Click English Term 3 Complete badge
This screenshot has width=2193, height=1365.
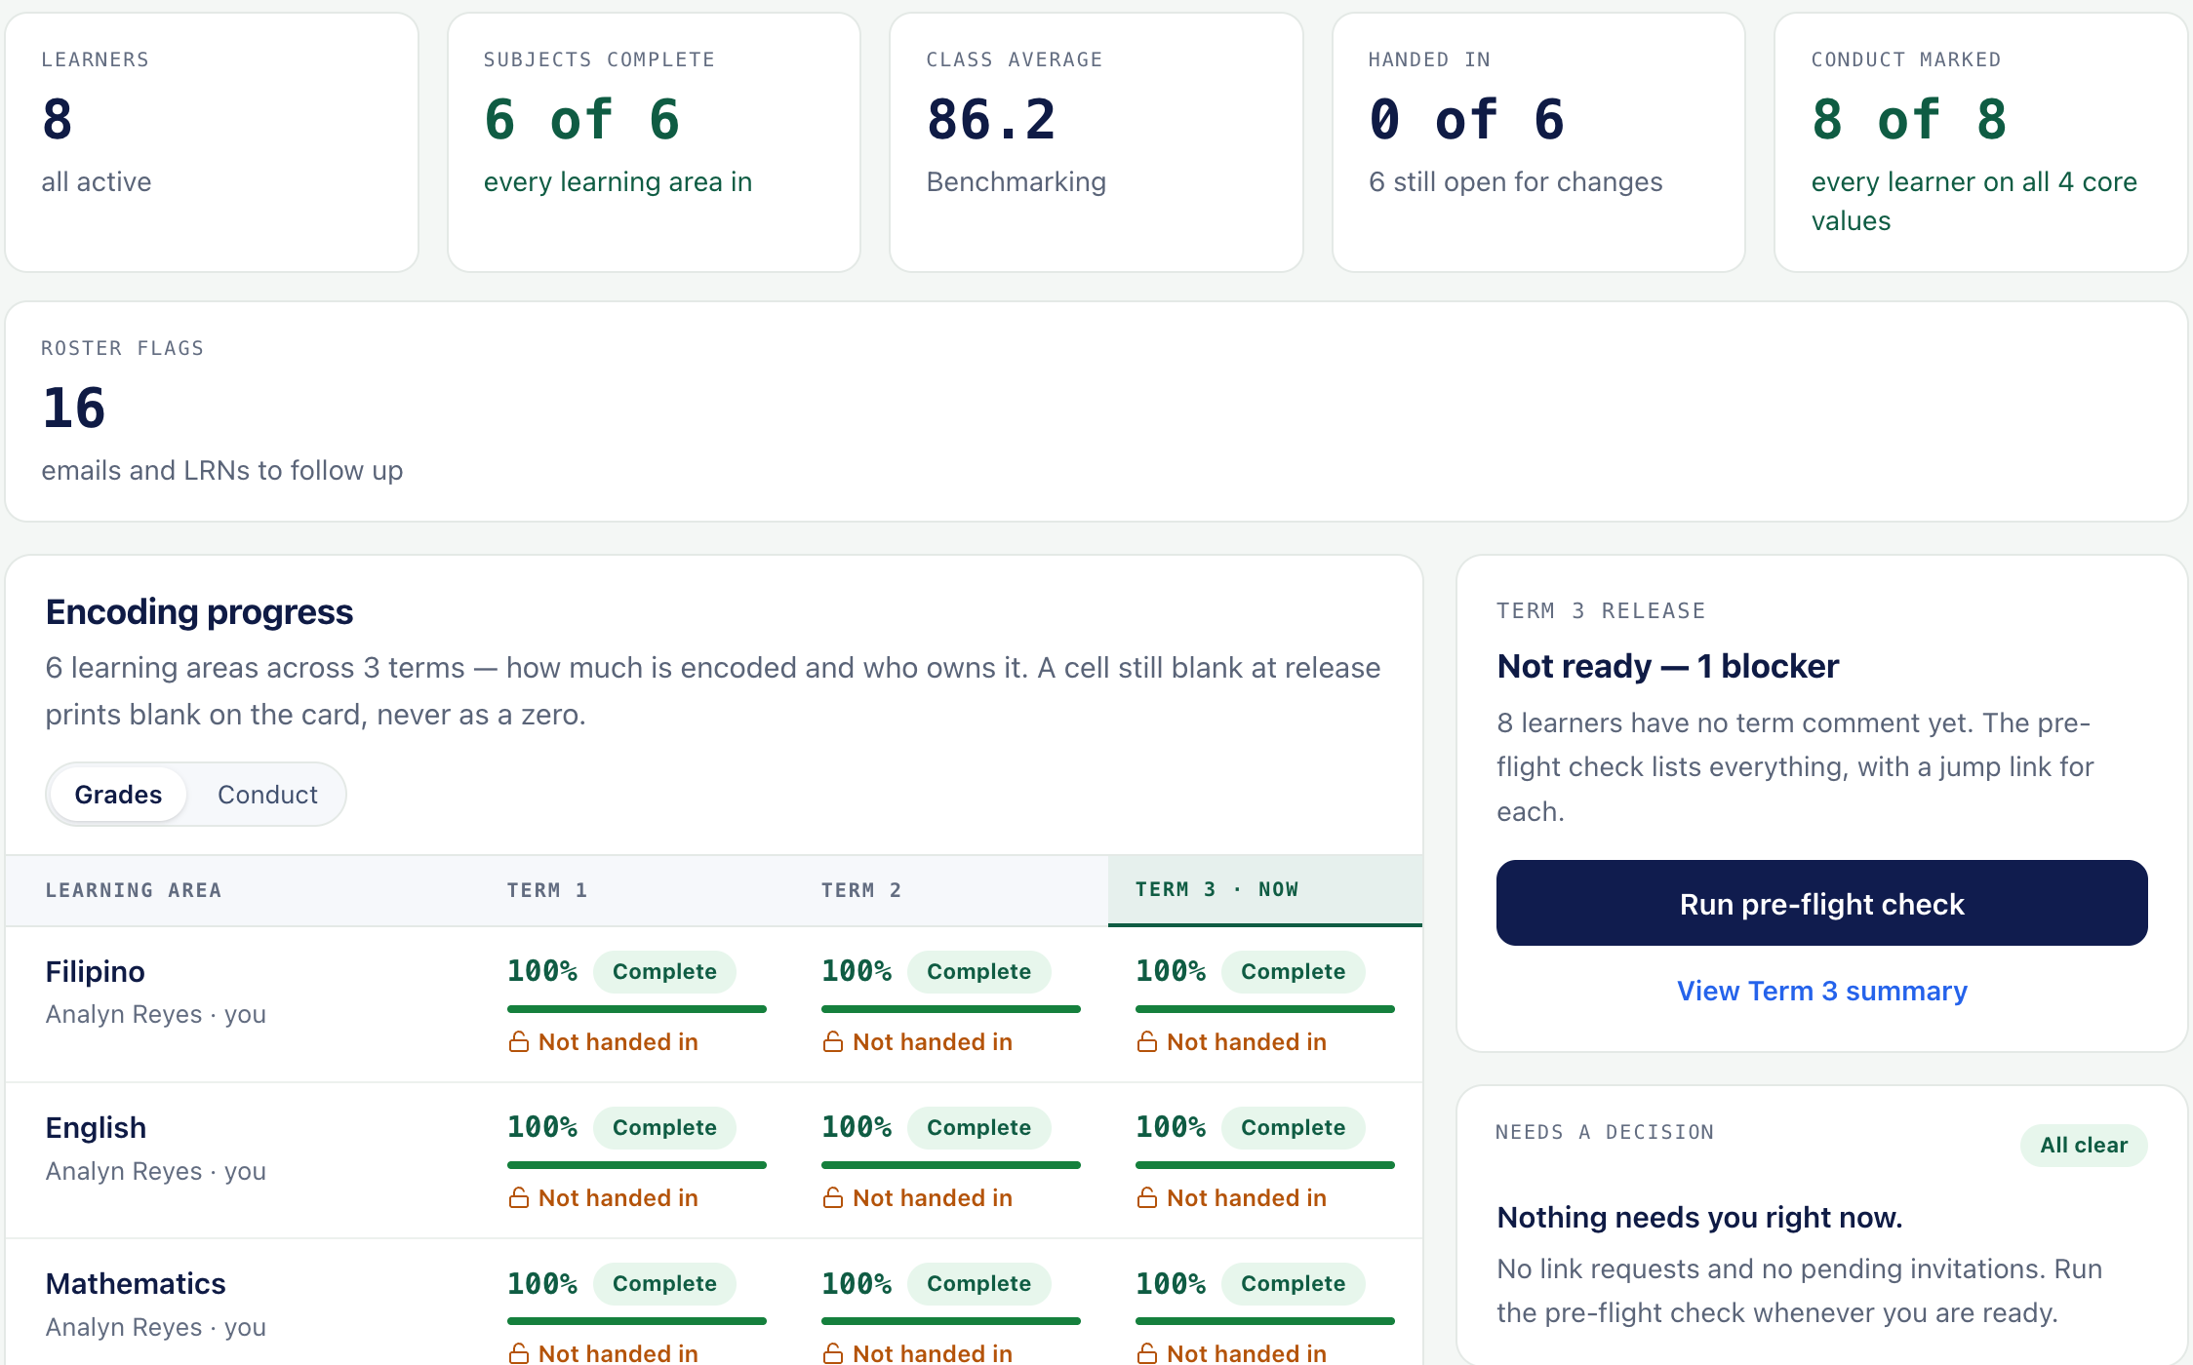click(1293, 1127)
